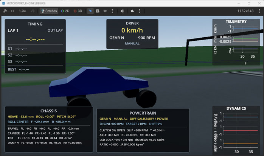Choose the list selection mode icon
The width and height of the screenshot is (264, 156).
coord(98,11)
